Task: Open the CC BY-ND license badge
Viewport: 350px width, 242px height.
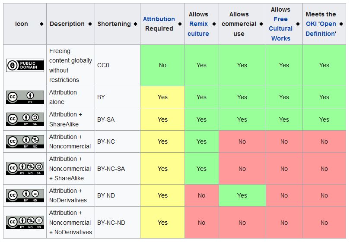Action: pyautogui.click(x=25, y=195)
